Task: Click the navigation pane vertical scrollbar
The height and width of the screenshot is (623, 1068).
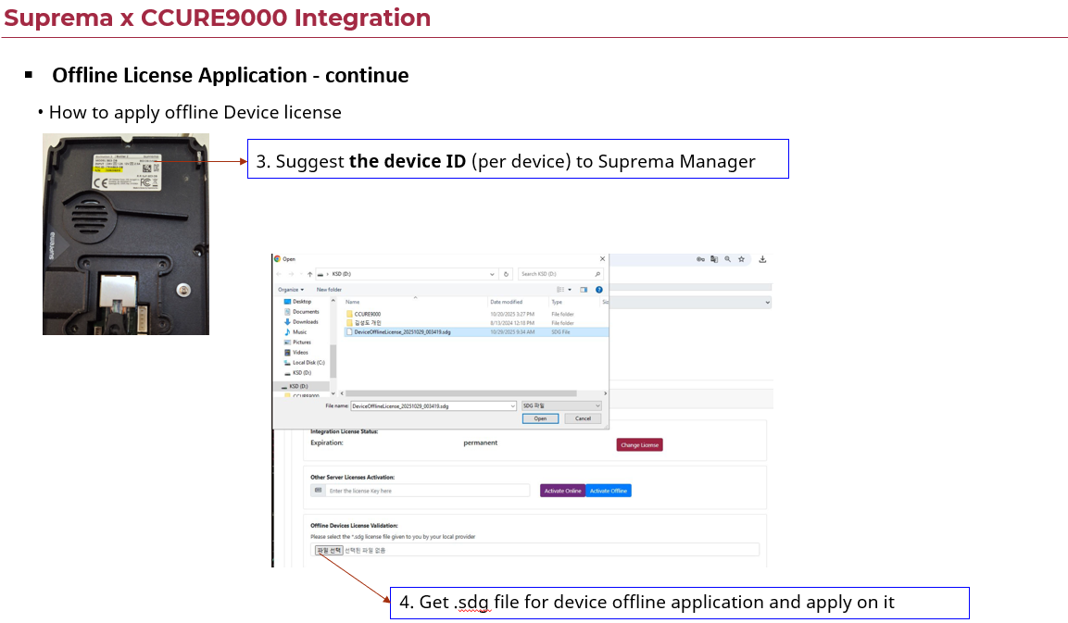Action: click(x=333, y=361)
